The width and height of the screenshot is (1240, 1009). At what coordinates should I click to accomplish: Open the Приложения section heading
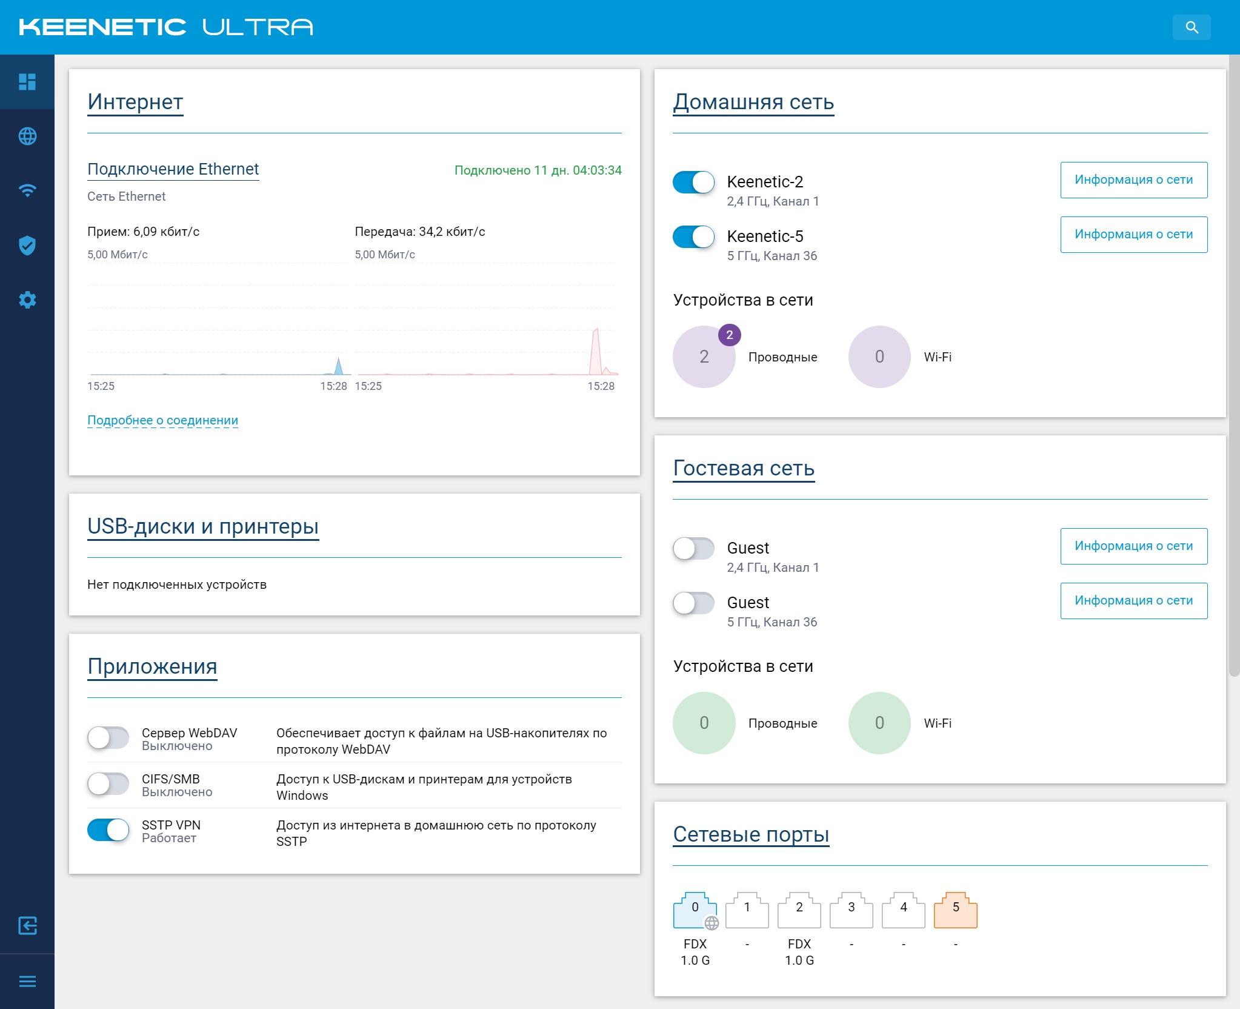pos(152,666)
